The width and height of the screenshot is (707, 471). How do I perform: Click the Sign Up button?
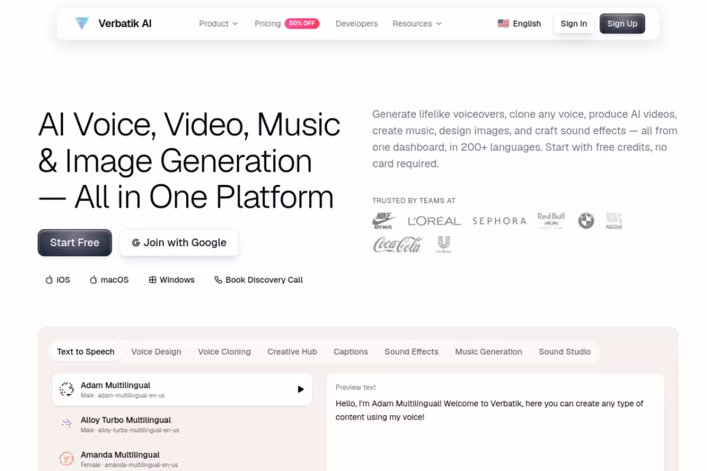click(x=622, y=24)
